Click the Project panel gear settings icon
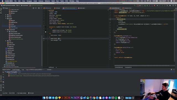The image size is (177, 100). click(x=39, y=8)
